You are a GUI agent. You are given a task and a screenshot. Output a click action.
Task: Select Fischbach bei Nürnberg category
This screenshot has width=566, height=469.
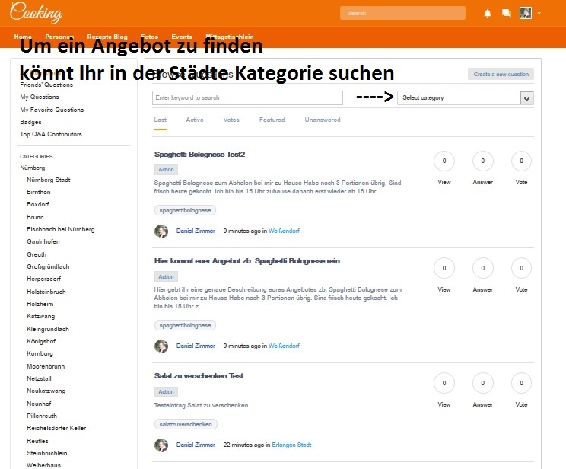pyautogui.click(x=60, y=229)
